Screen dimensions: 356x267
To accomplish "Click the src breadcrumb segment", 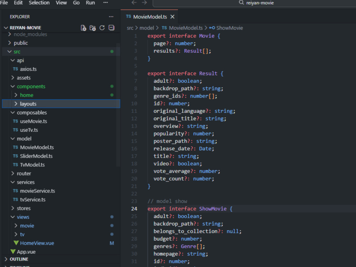I will pos(130,28).
